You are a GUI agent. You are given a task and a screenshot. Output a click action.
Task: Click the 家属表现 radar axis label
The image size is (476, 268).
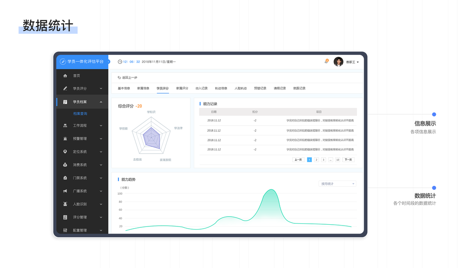pos(166,160)
